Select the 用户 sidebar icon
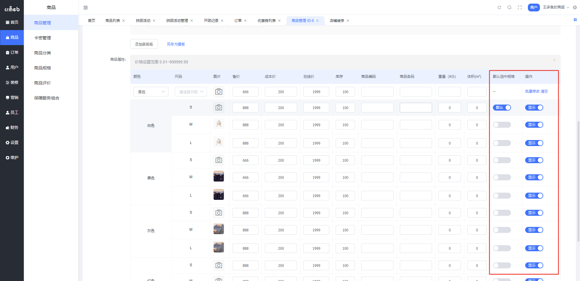580x281 pixels. pyautogui.click(x=12, y=67)
